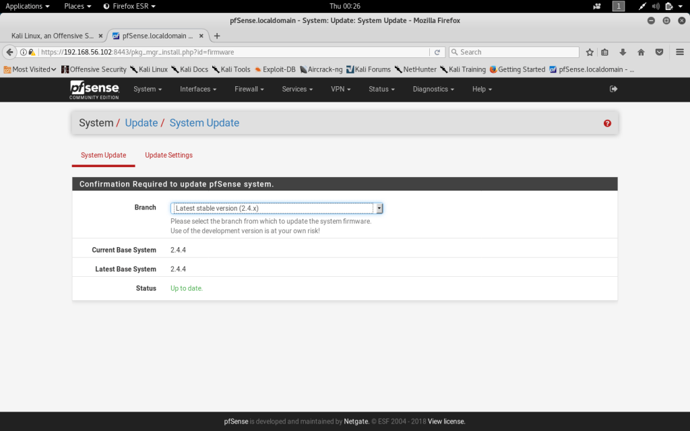Viewport: 690px width, 431px height.
Task: Click the pfSense logout icon
Action: coord(613,89)
